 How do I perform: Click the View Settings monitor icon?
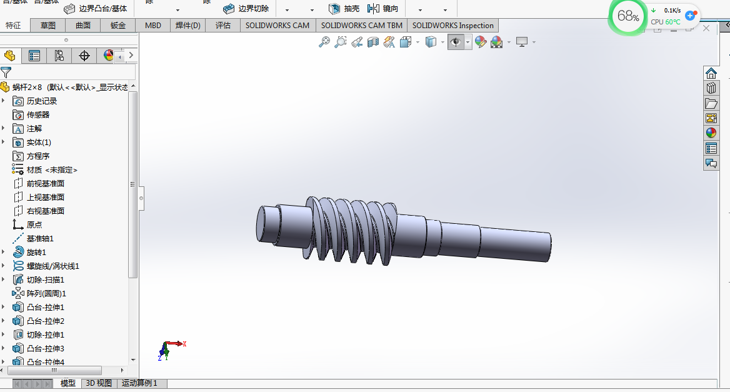pyautogui.click(x=522, y=42)
